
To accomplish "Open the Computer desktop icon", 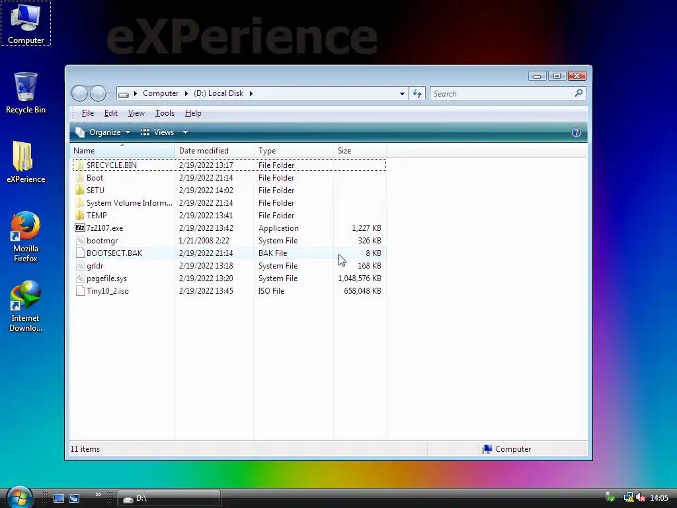I will (26, 23).
